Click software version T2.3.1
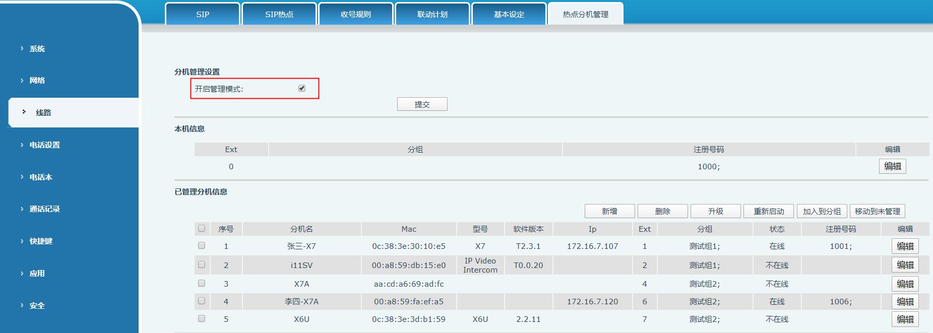 (x=528, y=246)
